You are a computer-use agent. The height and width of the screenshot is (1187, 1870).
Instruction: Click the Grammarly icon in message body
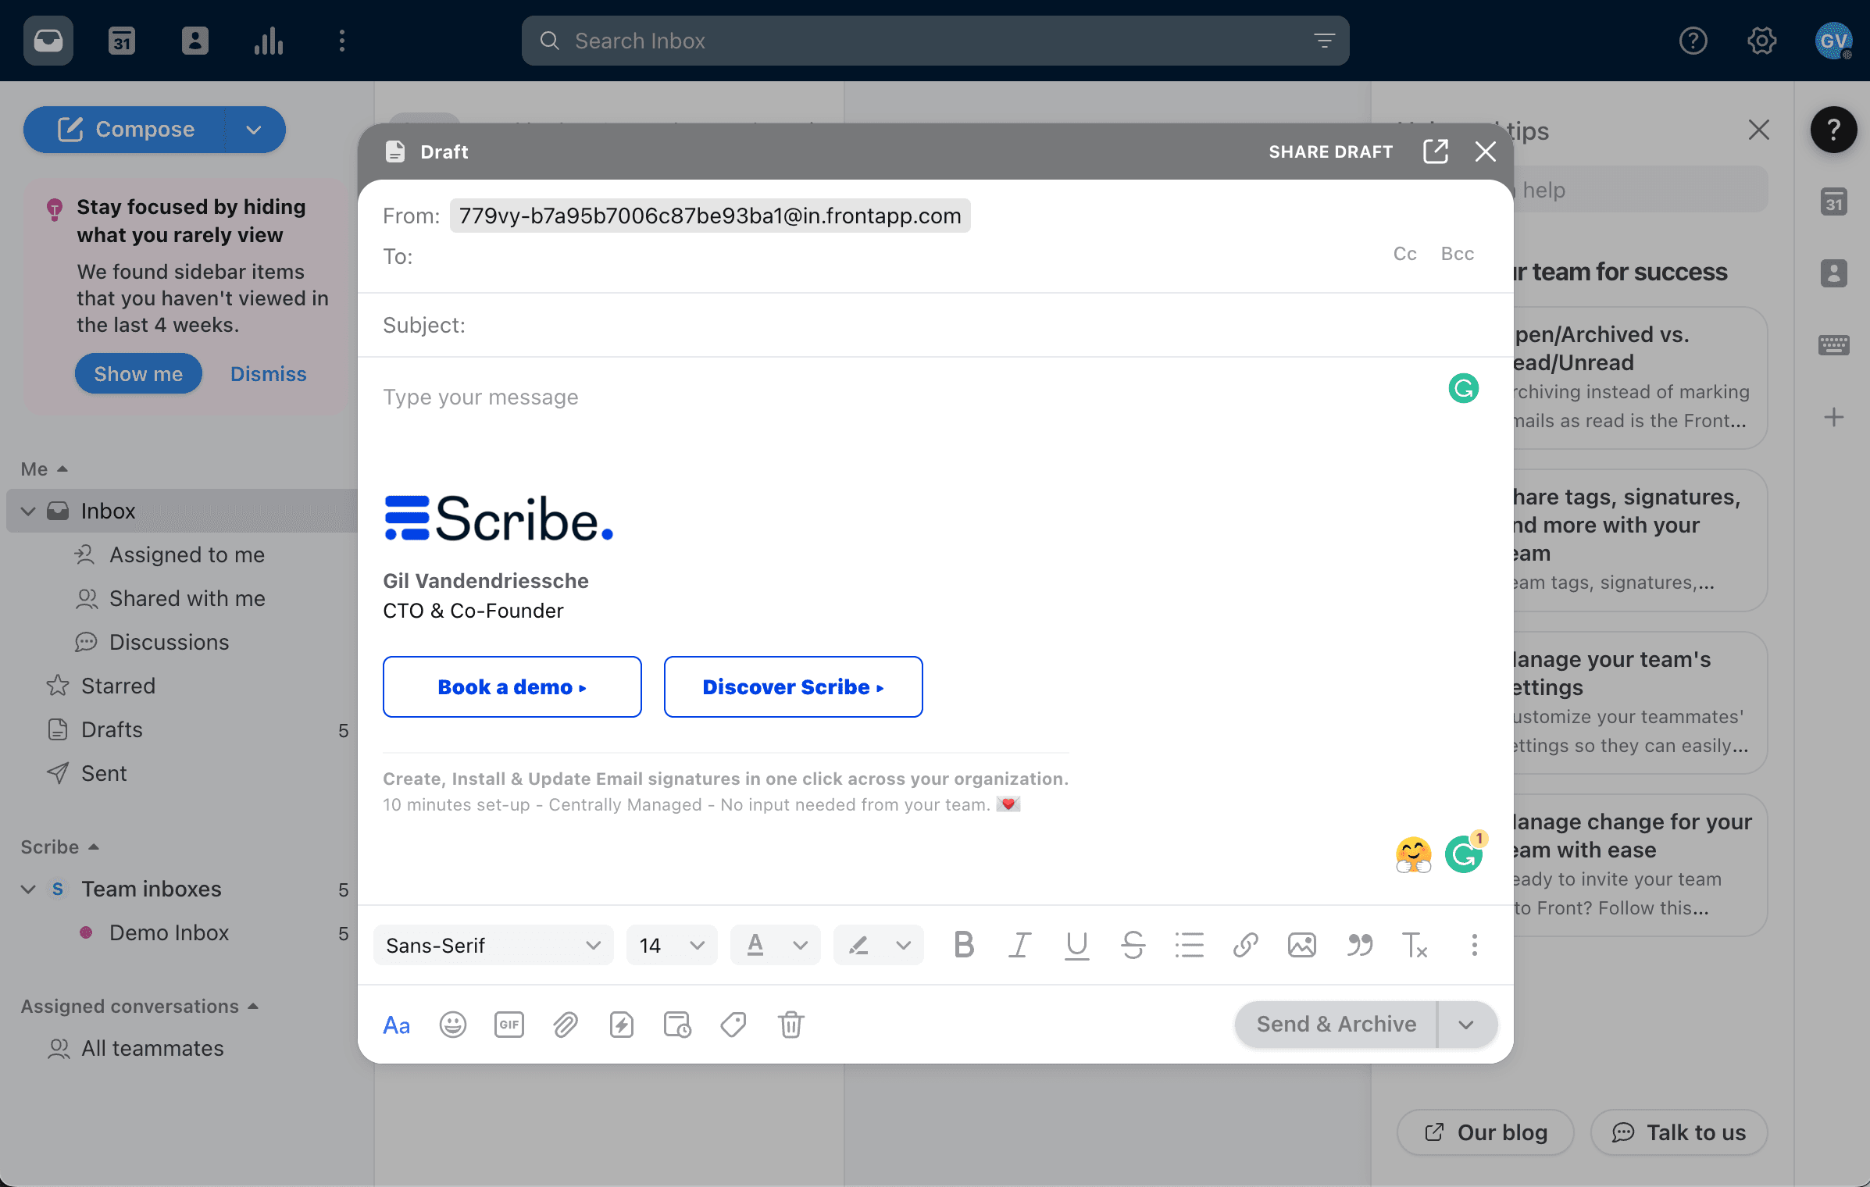coord(1464,388)
